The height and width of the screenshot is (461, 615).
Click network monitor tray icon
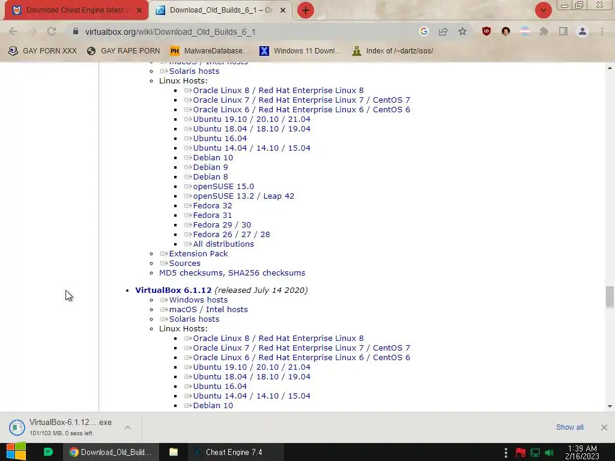coord(535,453)
